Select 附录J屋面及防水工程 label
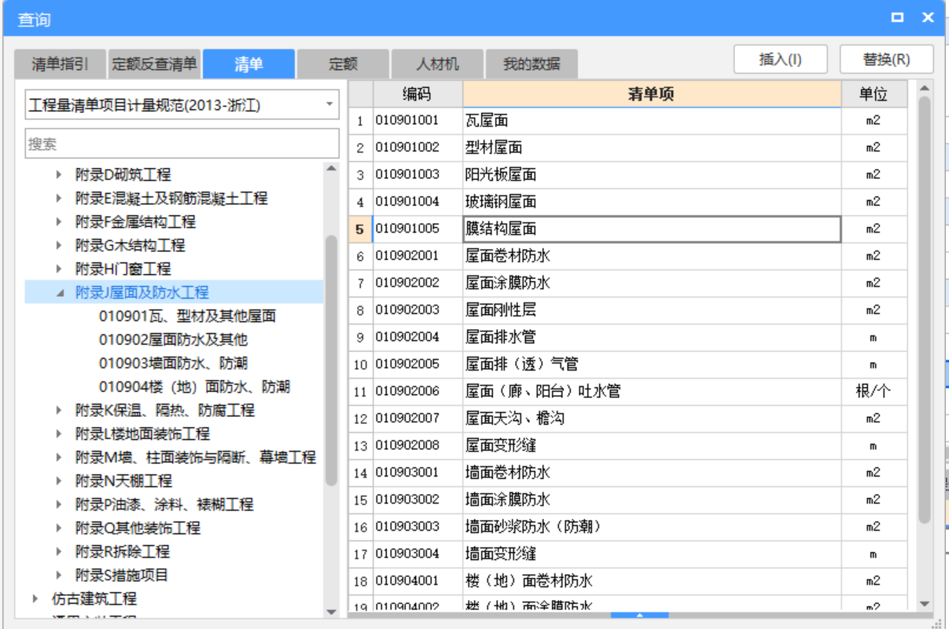 [x=142, y=292]
